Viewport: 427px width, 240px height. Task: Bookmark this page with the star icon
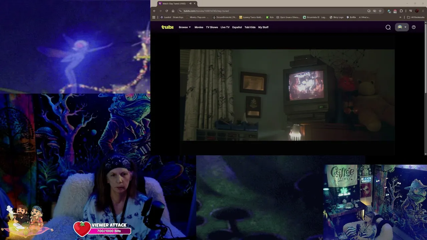[x=380, y=11]
